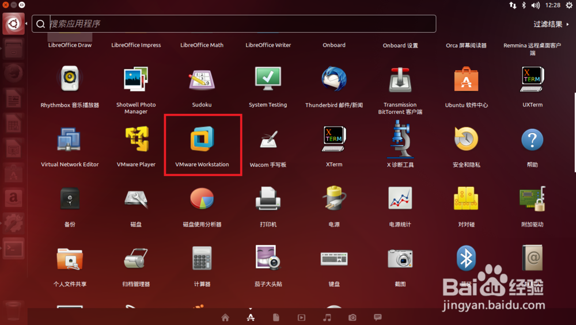Expand Filter Results (过滤结果)
The width and height of the screenshot is (576, 325).
click(551, 24)
